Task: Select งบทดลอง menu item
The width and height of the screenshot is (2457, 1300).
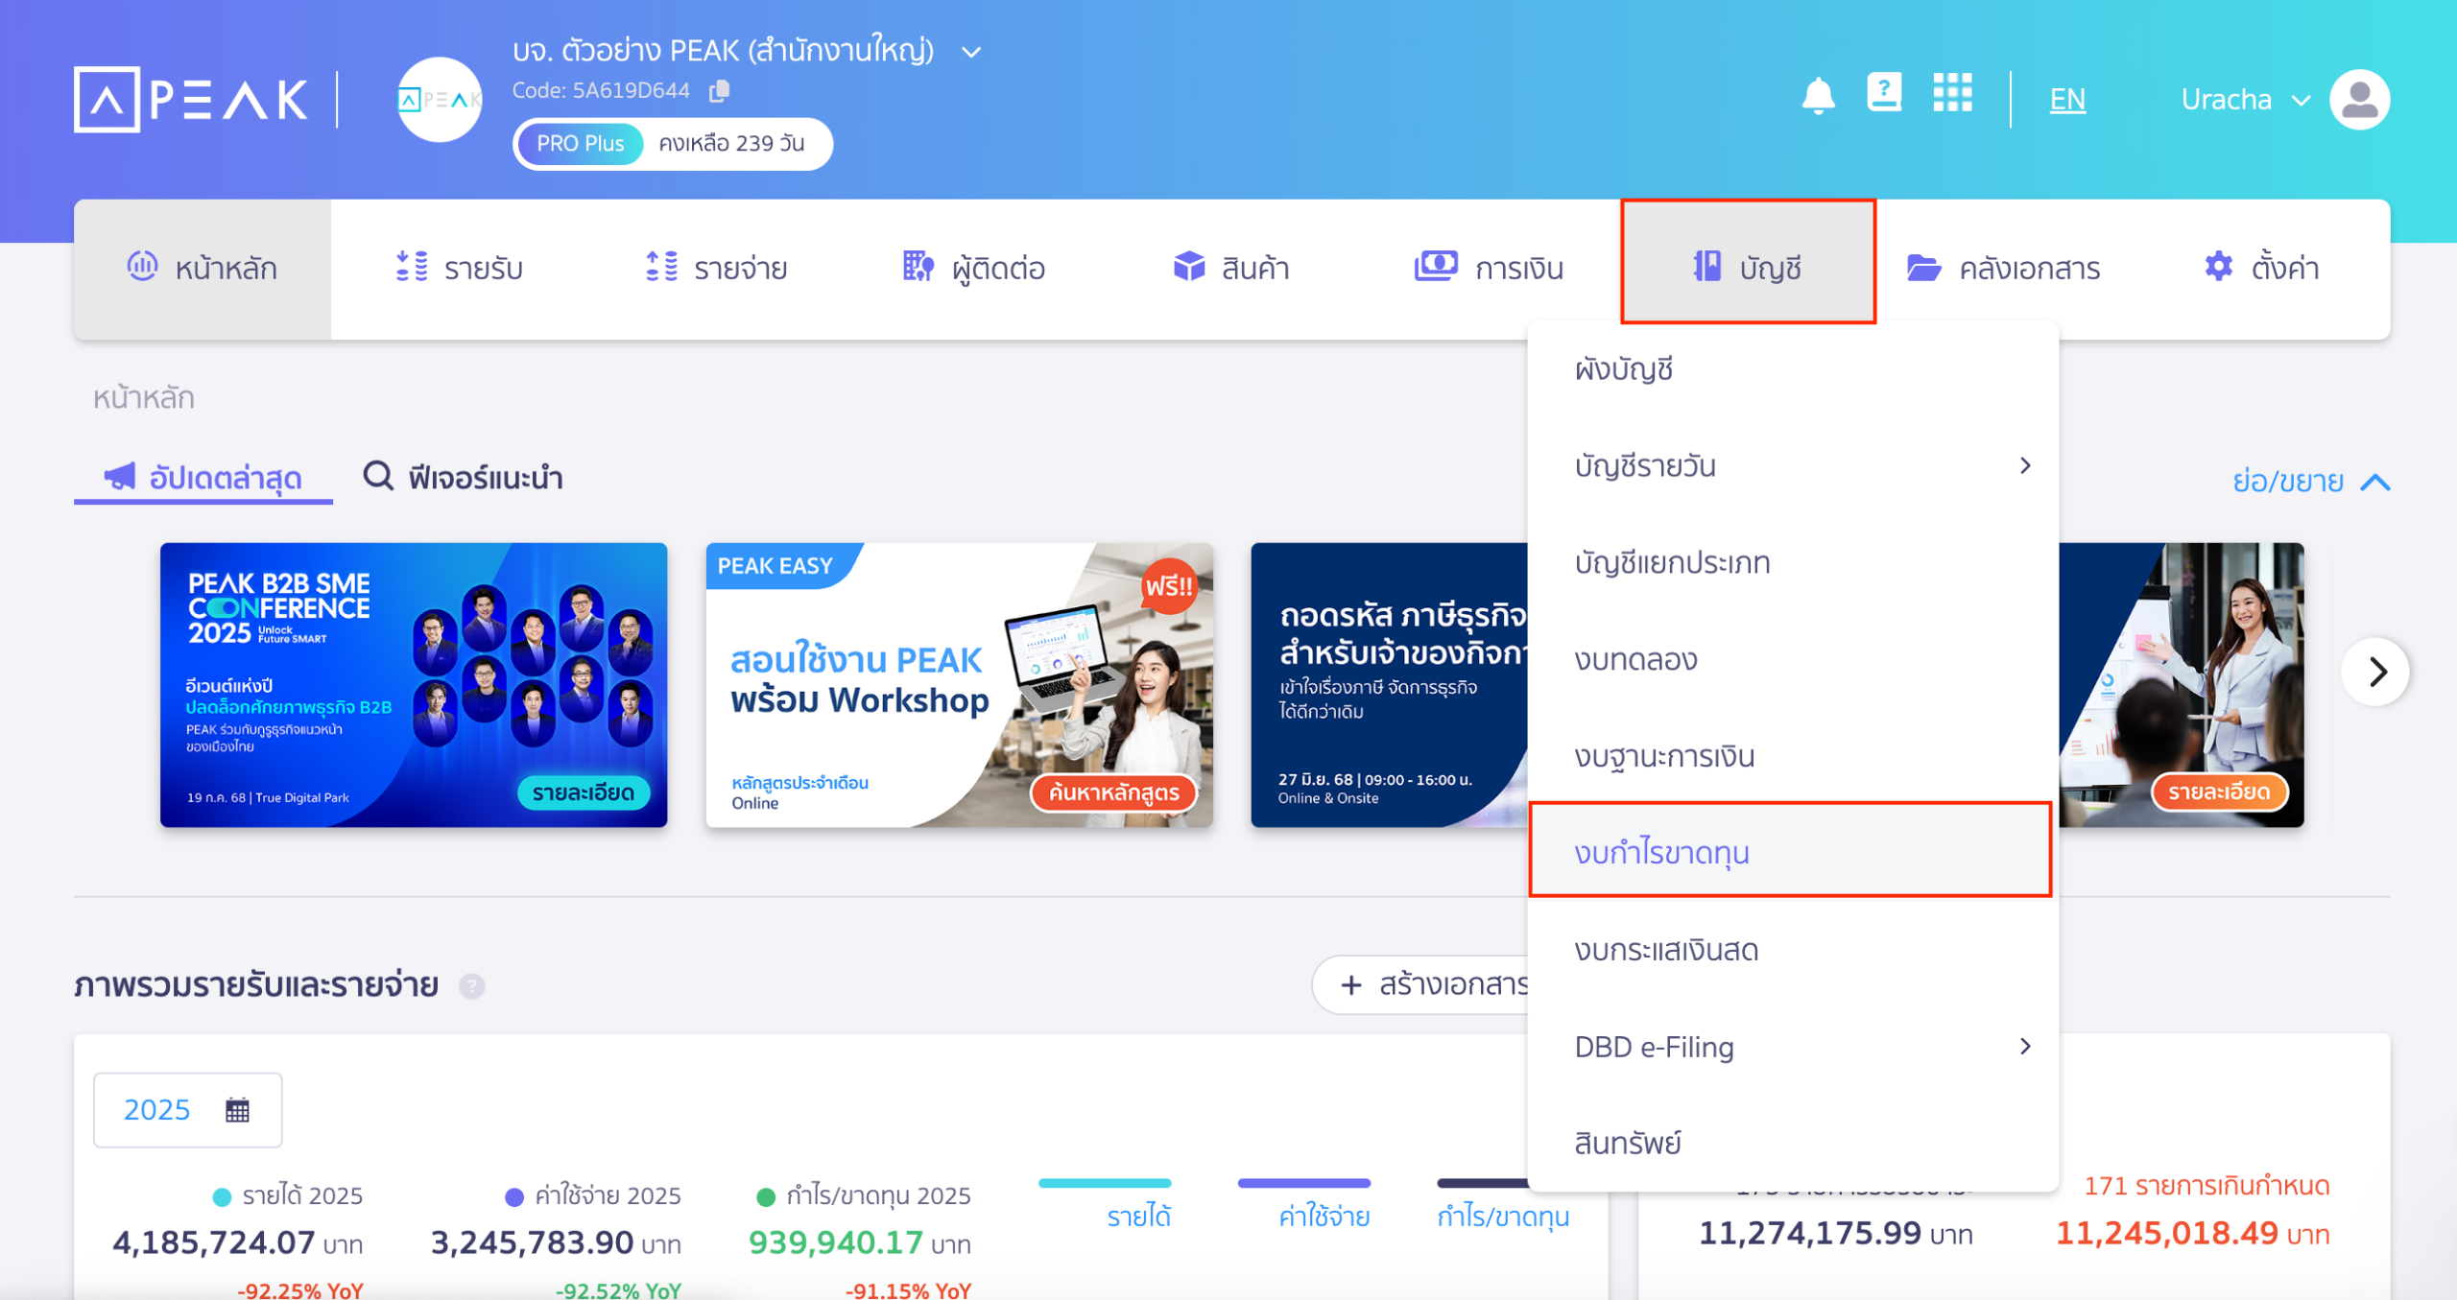Action: pos(1793,660)
